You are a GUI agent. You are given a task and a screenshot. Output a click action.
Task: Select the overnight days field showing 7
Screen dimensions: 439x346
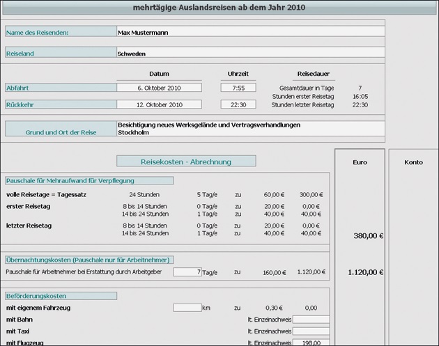coord(187,272)
